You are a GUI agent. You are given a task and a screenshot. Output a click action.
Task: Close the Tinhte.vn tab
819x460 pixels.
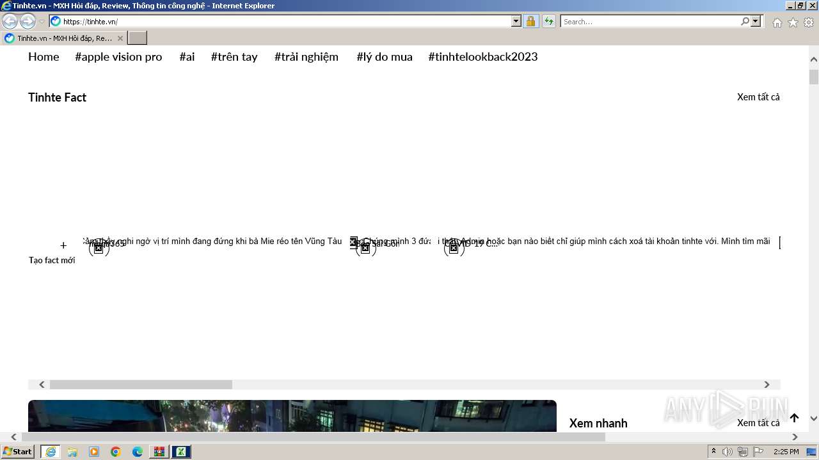tap(120, 38)
